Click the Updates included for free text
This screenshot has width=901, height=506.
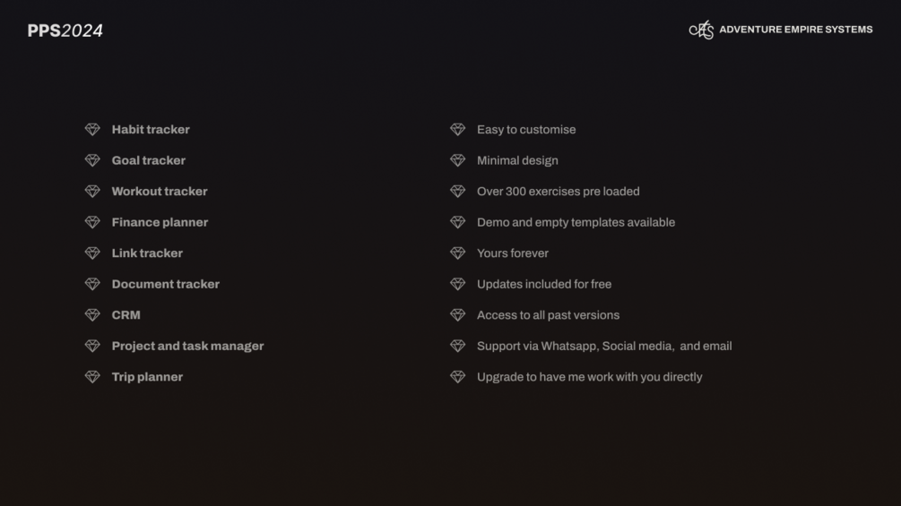point(543,284)
